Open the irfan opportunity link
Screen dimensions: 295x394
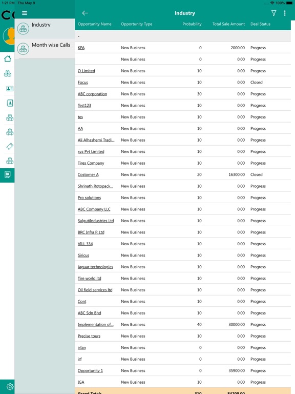point(81,348)
